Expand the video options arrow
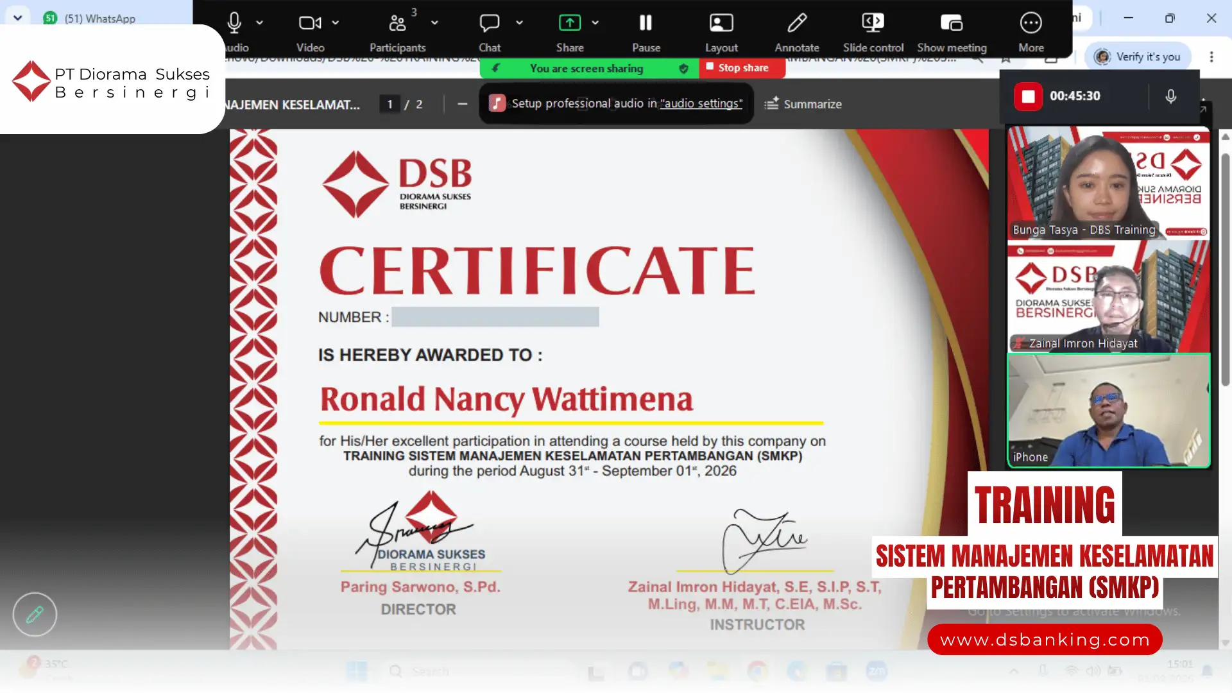 (x=335, y=22)
